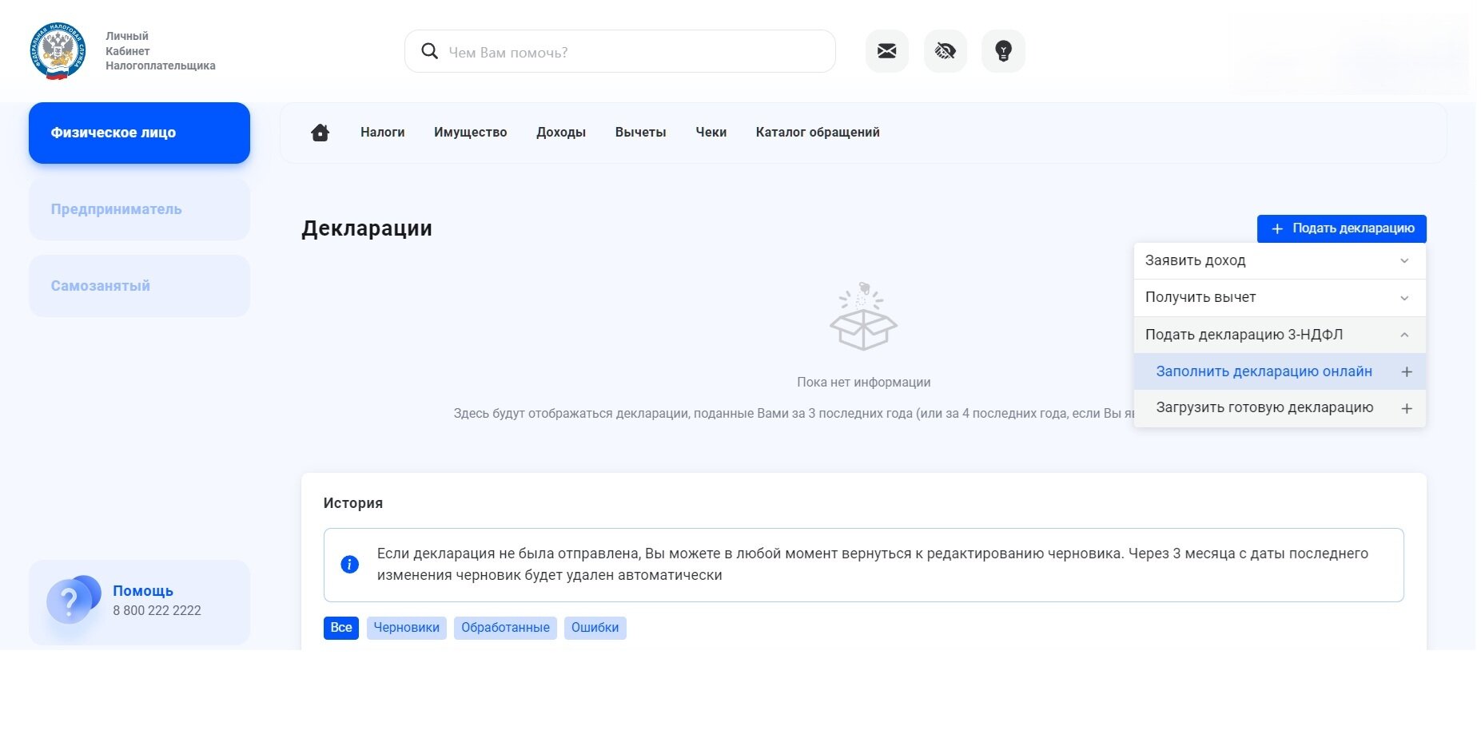This screenshot has height=742, width=1481.
Task: Open the Налоги menu
Action: click(x=382, y=133)
